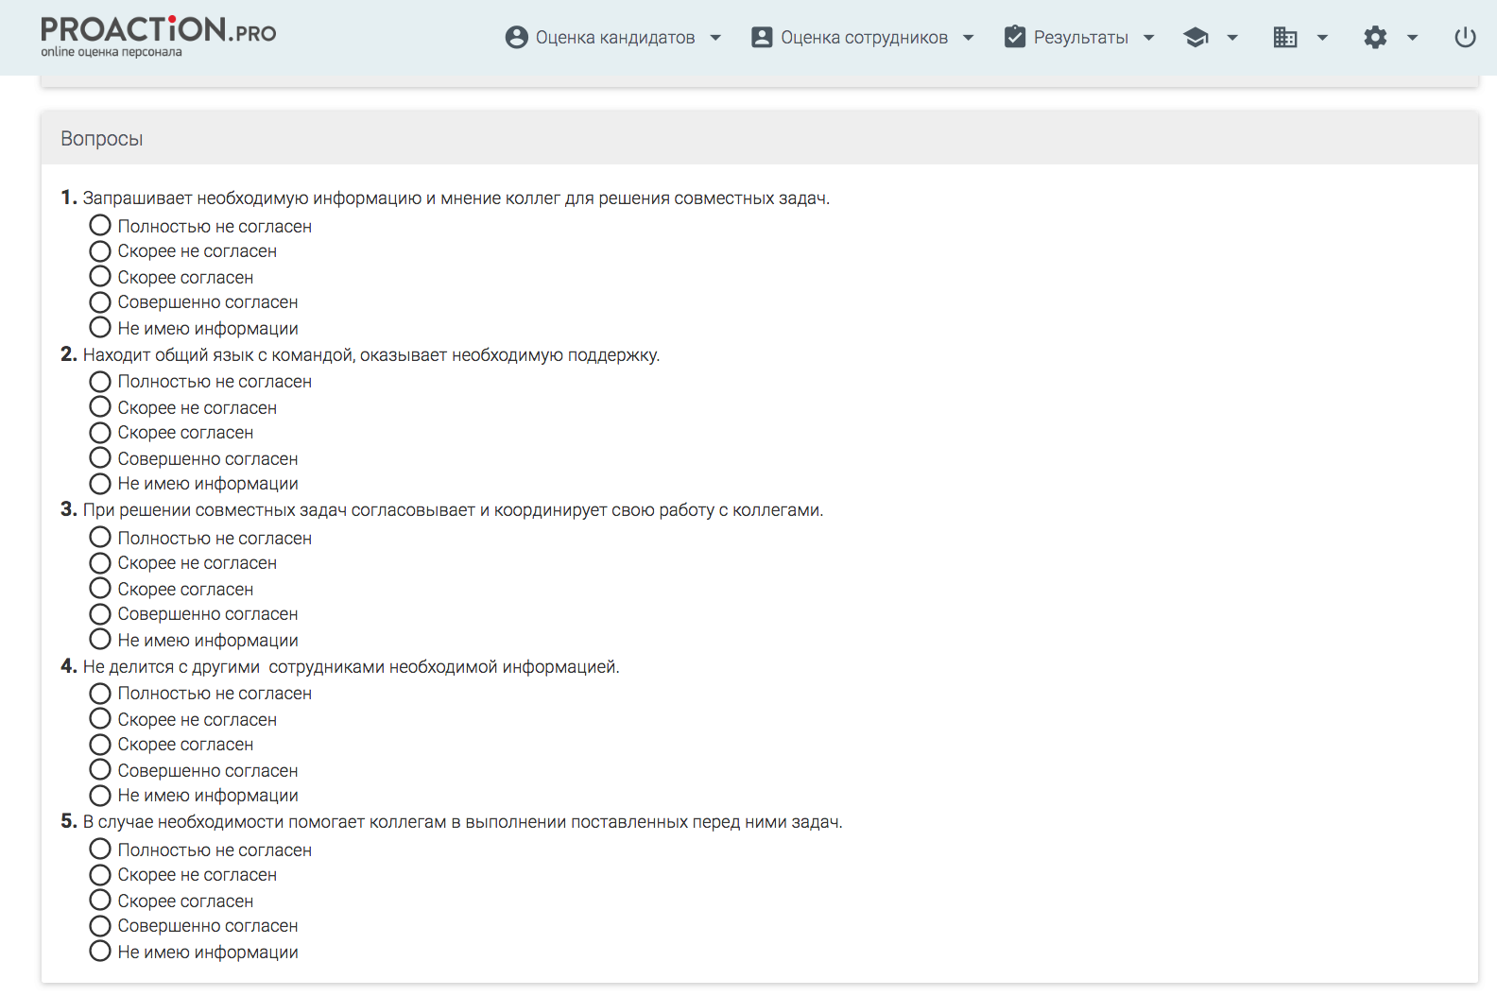1497x996 pixels.
Task: Select 'Полностью не согласен' for question 1
Action: [x=100, y=225]
